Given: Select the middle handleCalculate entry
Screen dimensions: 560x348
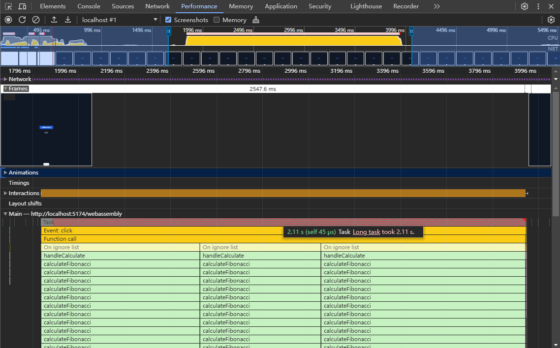Looking at the screenshot, I should (260, 256).
